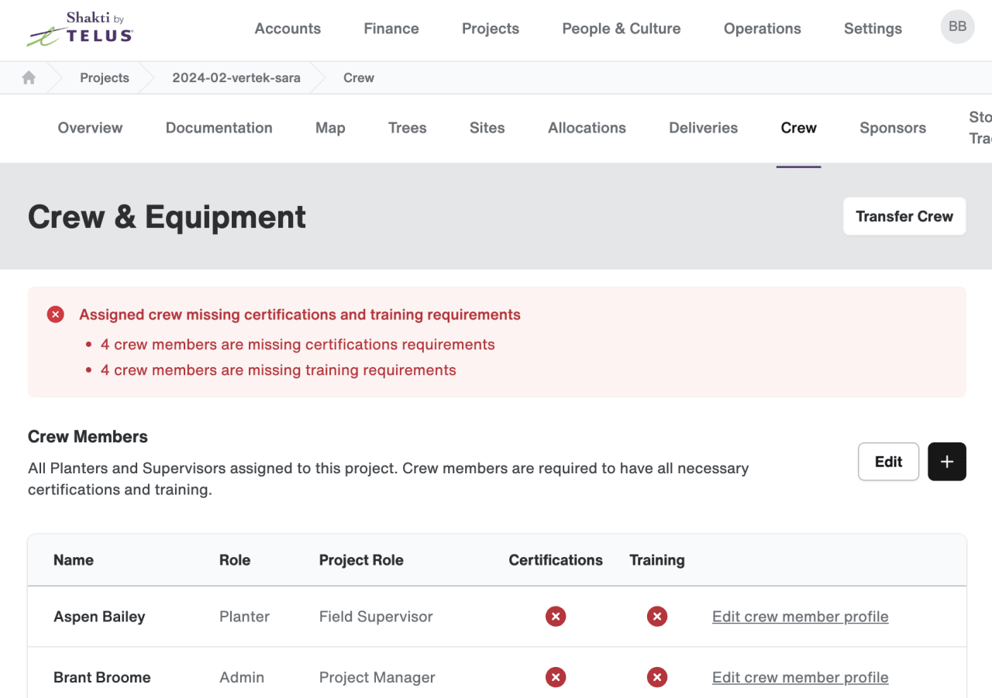The image size is (992, 698).
Task: Click Brant Broome's certifications error icon
Action: click(556, 677)
